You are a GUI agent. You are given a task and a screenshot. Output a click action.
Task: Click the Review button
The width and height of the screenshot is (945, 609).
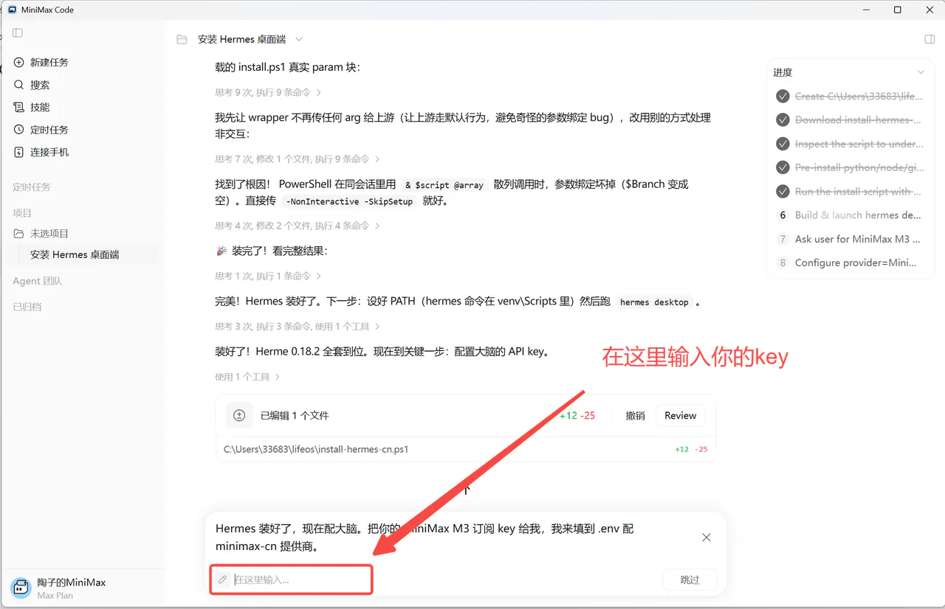680,416
